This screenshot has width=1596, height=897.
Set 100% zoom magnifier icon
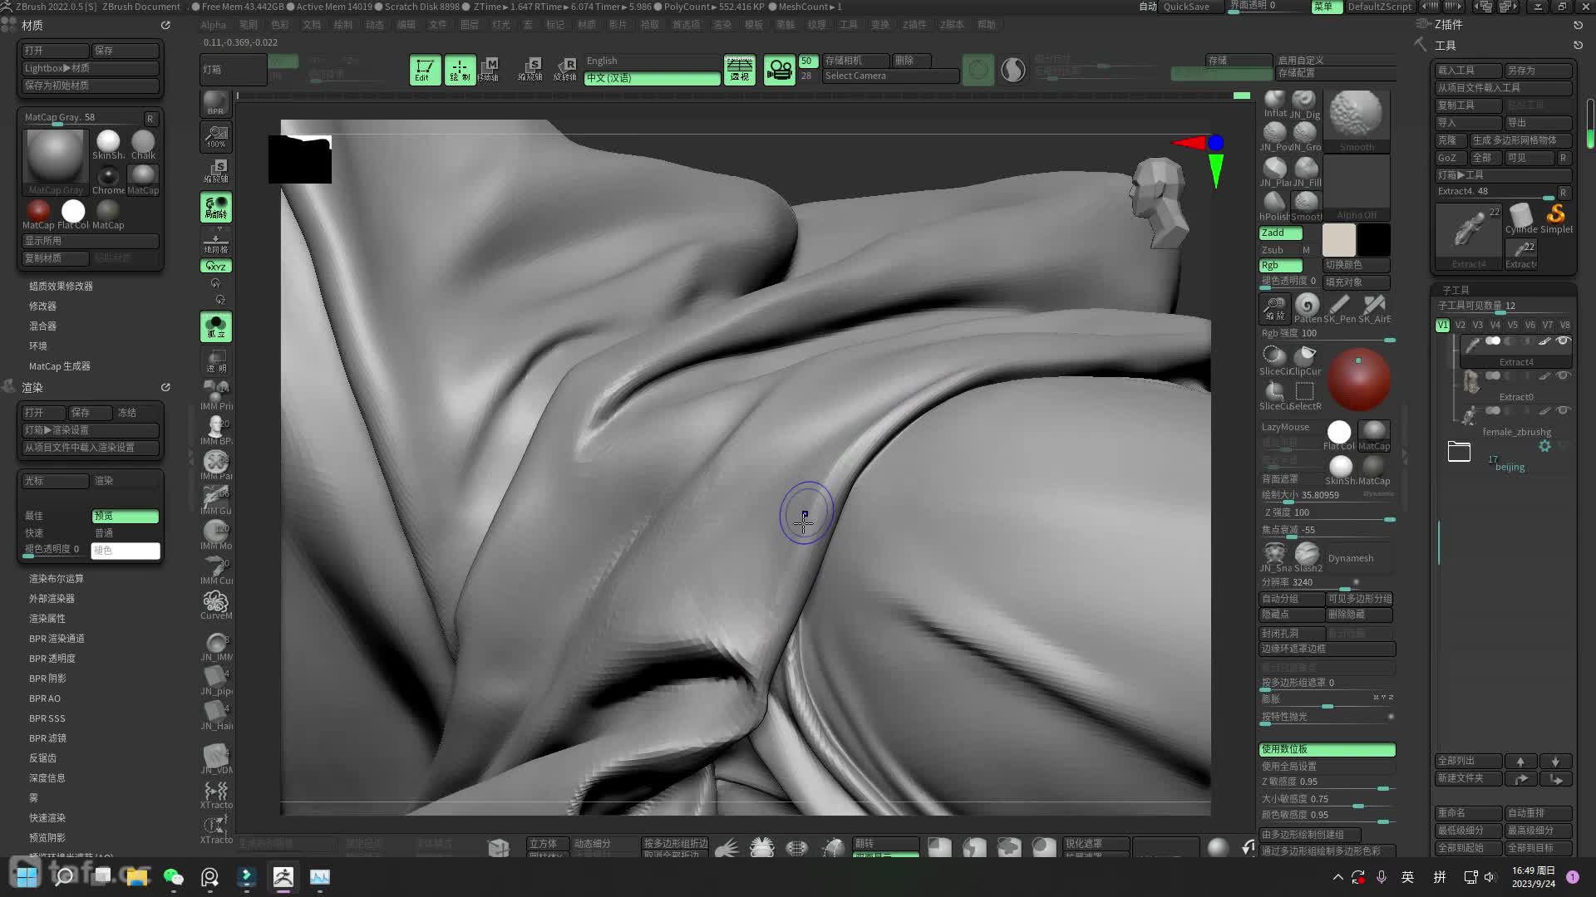pyautogui.click(x=216, y=137)
